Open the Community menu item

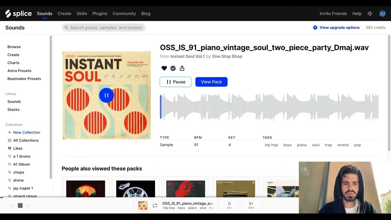[124, 13]
